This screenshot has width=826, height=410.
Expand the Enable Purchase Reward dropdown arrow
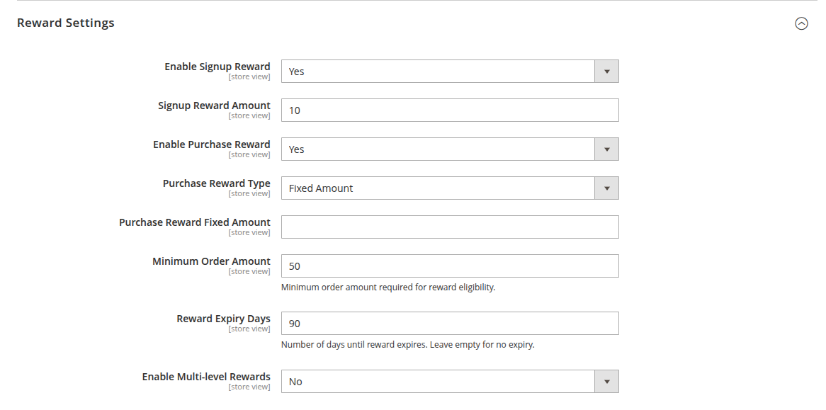coord(606,149)
